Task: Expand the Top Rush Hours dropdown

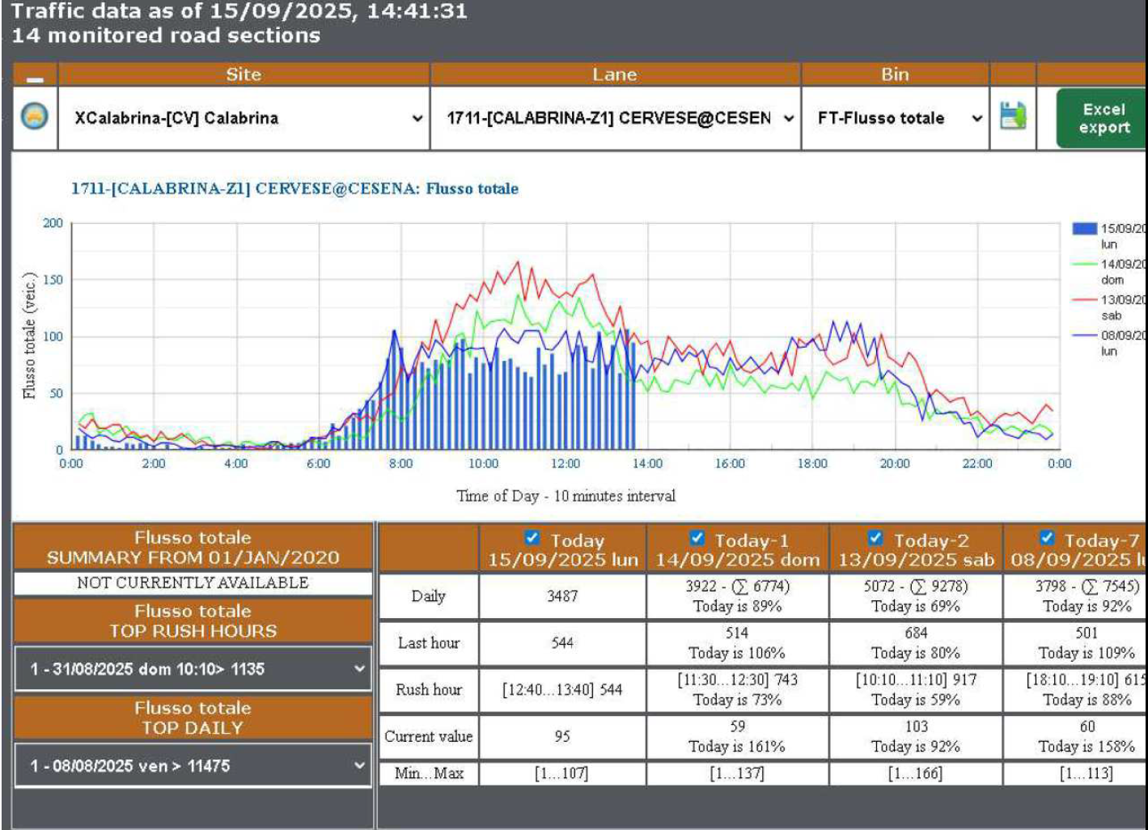Action: [x=193, y=669]
